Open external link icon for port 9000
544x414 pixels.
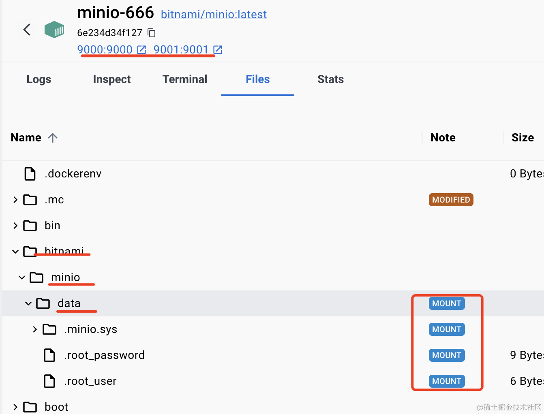[x=141, y=50]
